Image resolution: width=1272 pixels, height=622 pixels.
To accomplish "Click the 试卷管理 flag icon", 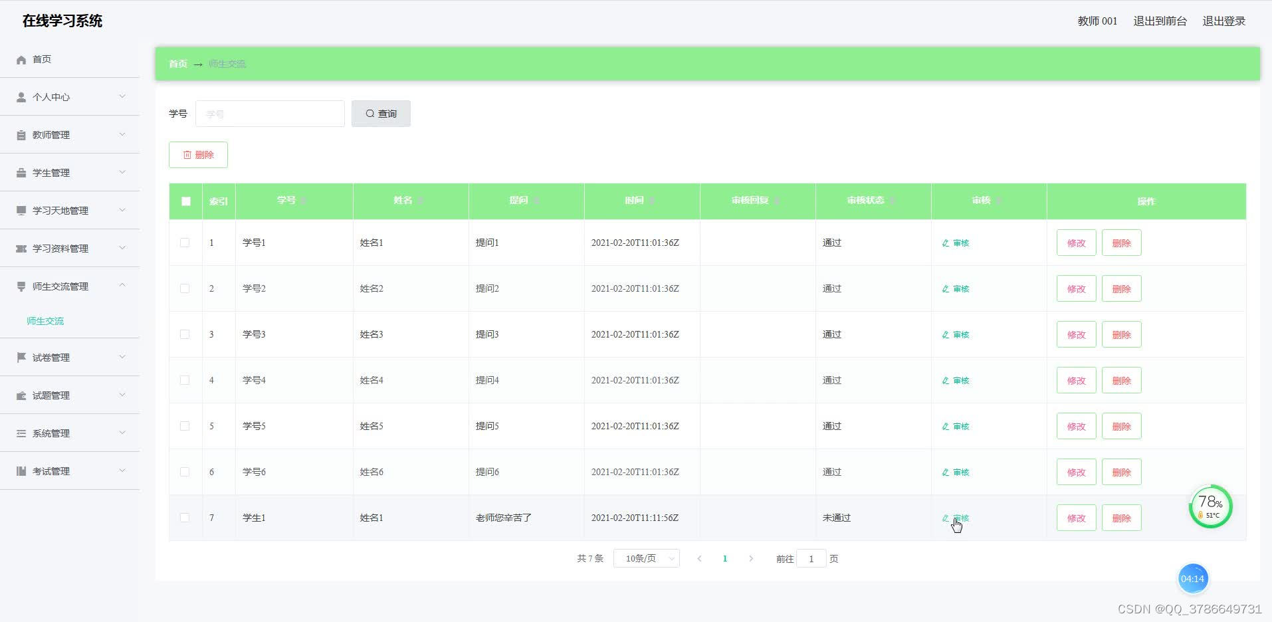I will (x=21, y=358).
